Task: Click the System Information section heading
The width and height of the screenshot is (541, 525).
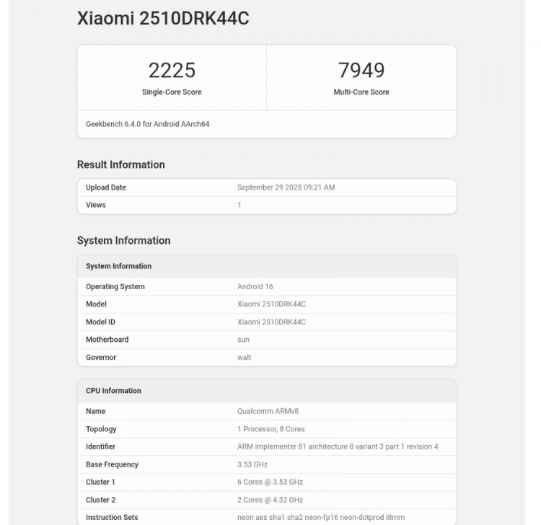Action: tap(124, 240)
